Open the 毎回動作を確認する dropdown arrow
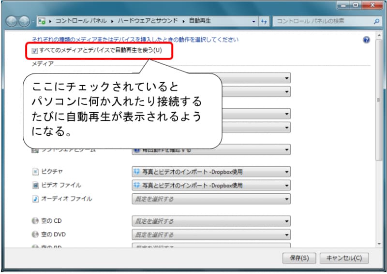 286,150
